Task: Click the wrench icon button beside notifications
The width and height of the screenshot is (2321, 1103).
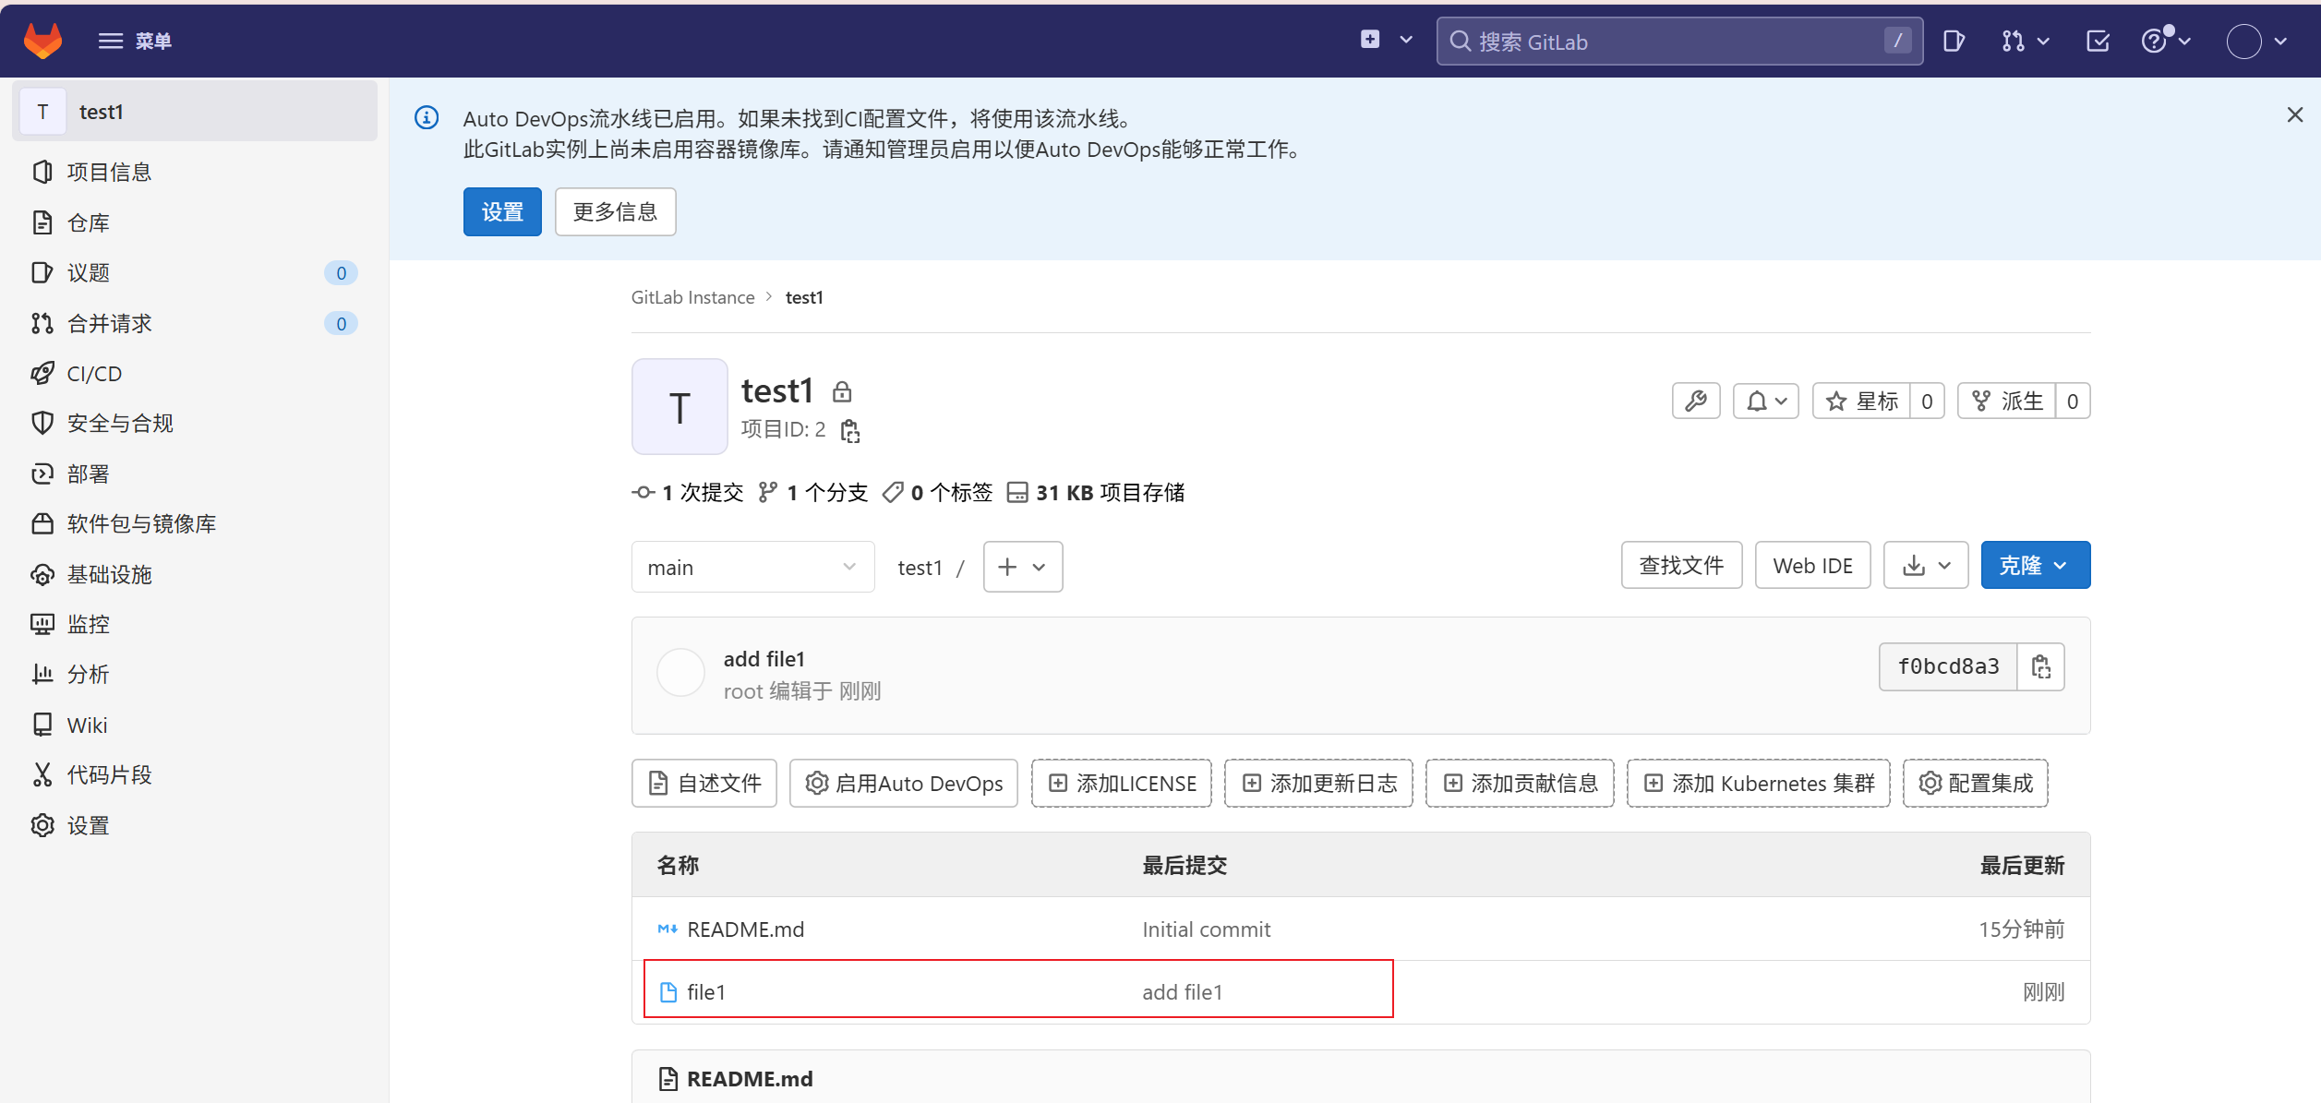Action: 1696,402
